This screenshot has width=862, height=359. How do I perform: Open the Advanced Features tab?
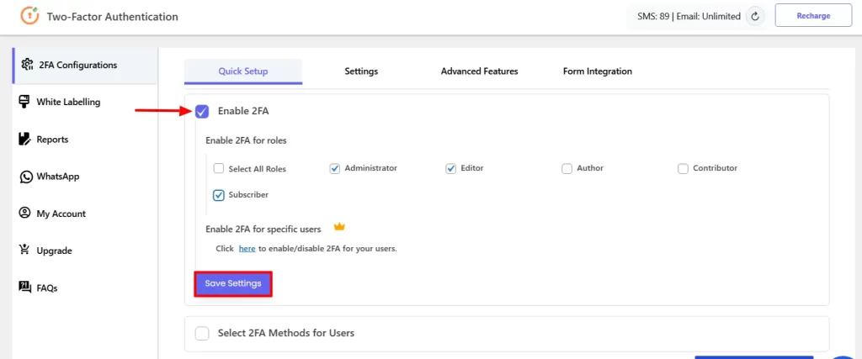[479, 71]
